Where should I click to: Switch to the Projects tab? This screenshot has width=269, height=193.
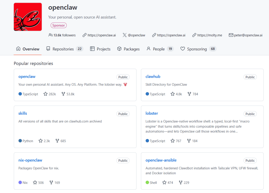100,49
